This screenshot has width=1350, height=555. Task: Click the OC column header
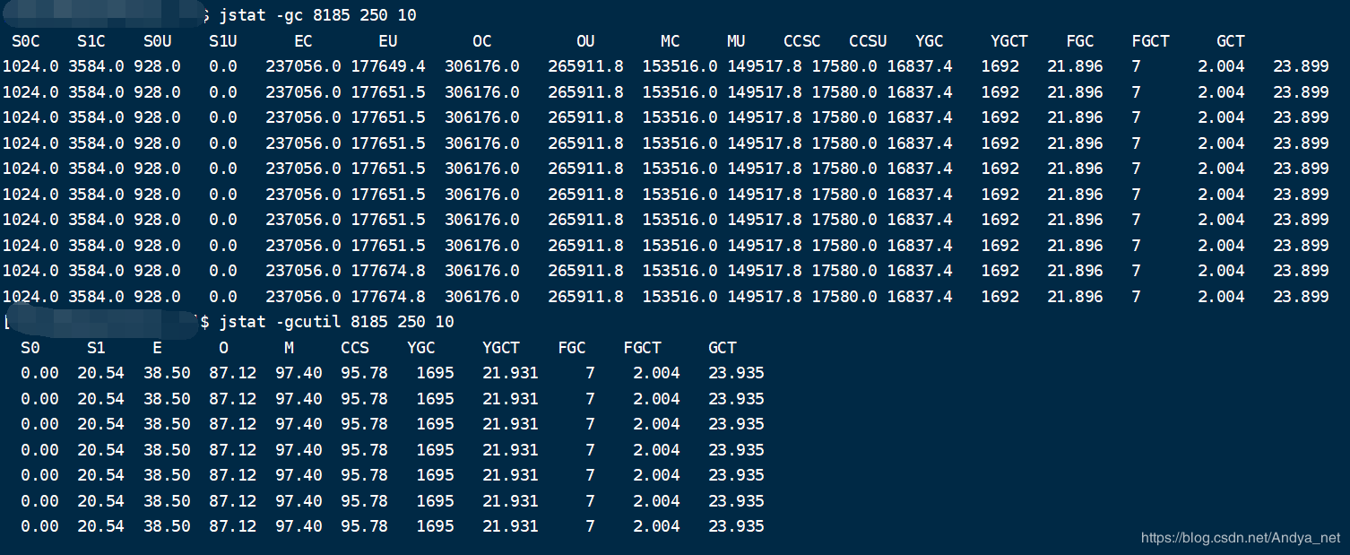click(x=482, y=41)
